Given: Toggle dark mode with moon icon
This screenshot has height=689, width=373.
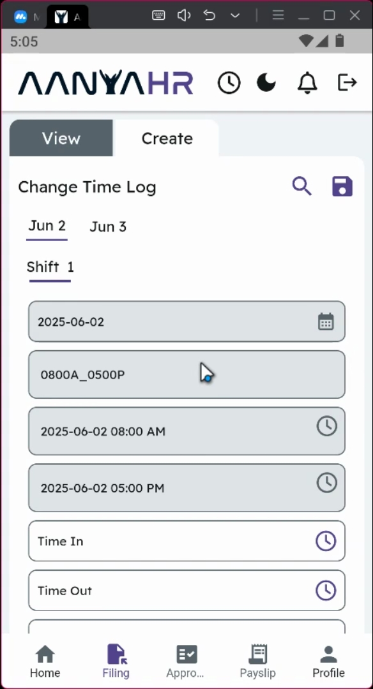Looking at the screenshot, I should (x=266, y=82).
